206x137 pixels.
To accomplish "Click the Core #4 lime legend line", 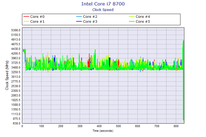I will click(x=131, y=16).
